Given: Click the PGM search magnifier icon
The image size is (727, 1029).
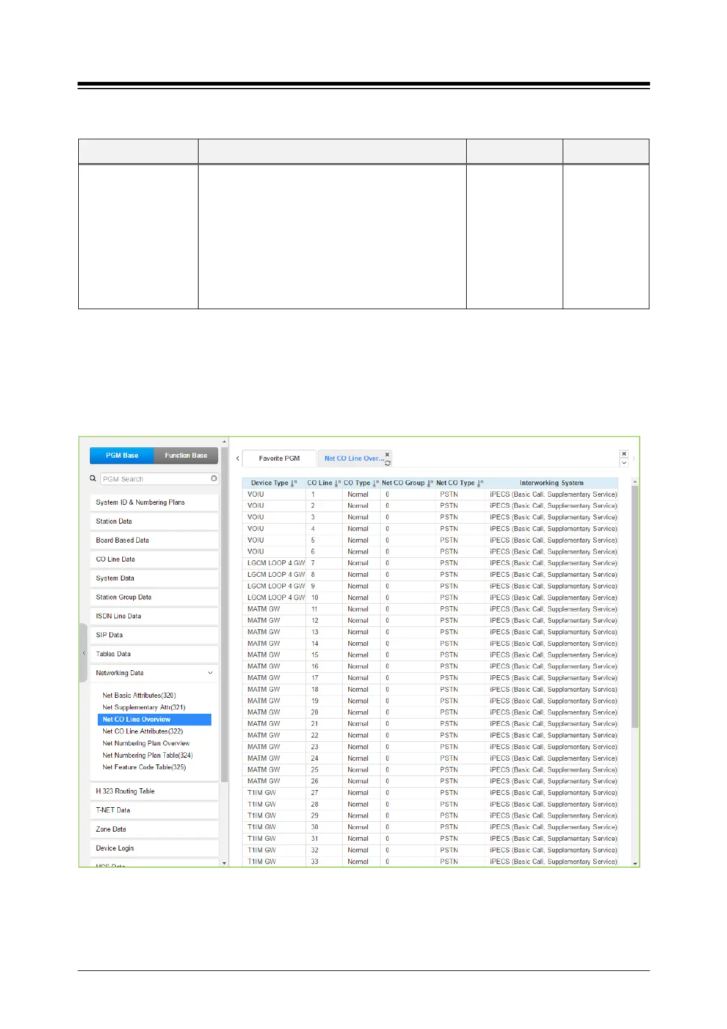Looking at the screenshot, I should (93, 478).
